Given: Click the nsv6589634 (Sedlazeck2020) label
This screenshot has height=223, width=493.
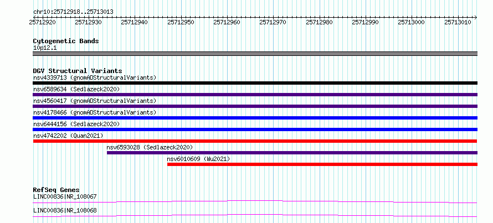Looking at the screenshot, I should (76, 89).
